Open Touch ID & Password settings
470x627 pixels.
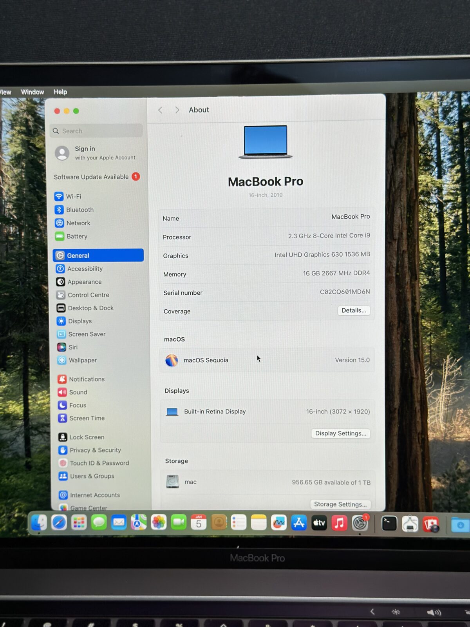pos(94,463)
